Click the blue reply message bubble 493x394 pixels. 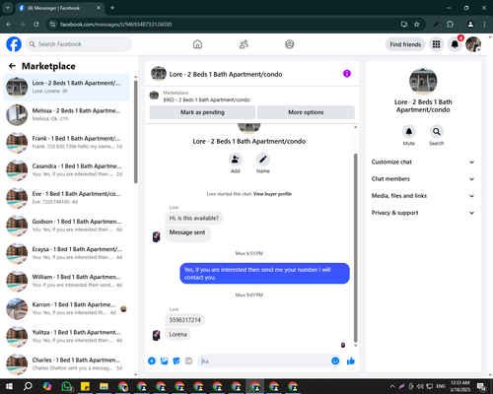(264, 273)
